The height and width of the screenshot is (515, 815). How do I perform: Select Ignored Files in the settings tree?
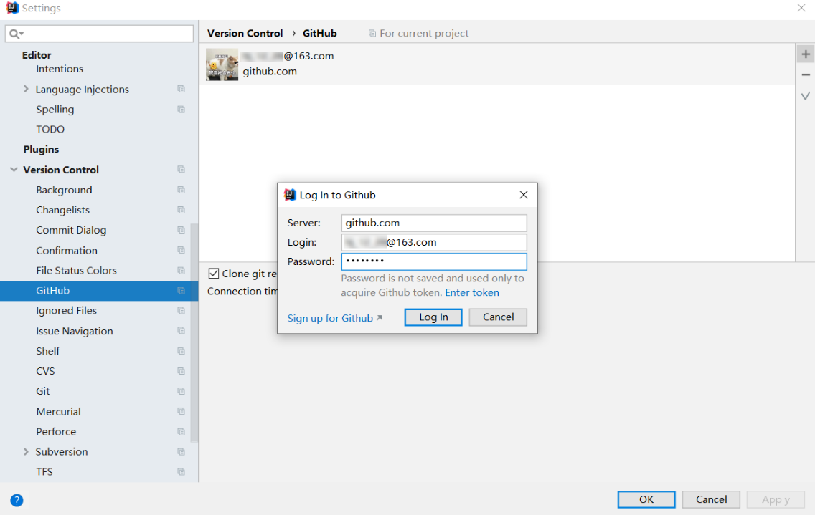tap(66, 310)
